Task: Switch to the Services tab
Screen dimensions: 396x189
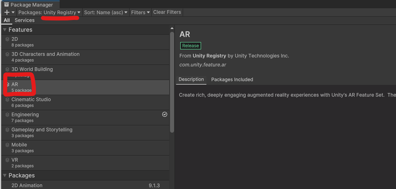Action: [x=25, y=20]
